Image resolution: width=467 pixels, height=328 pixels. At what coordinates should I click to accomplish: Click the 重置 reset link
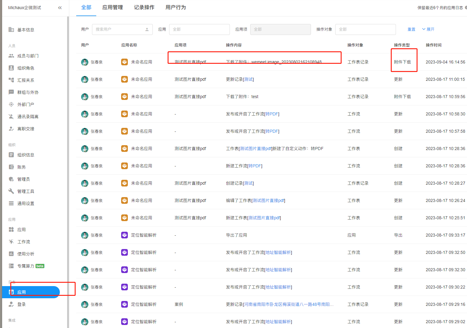(411, 29)
